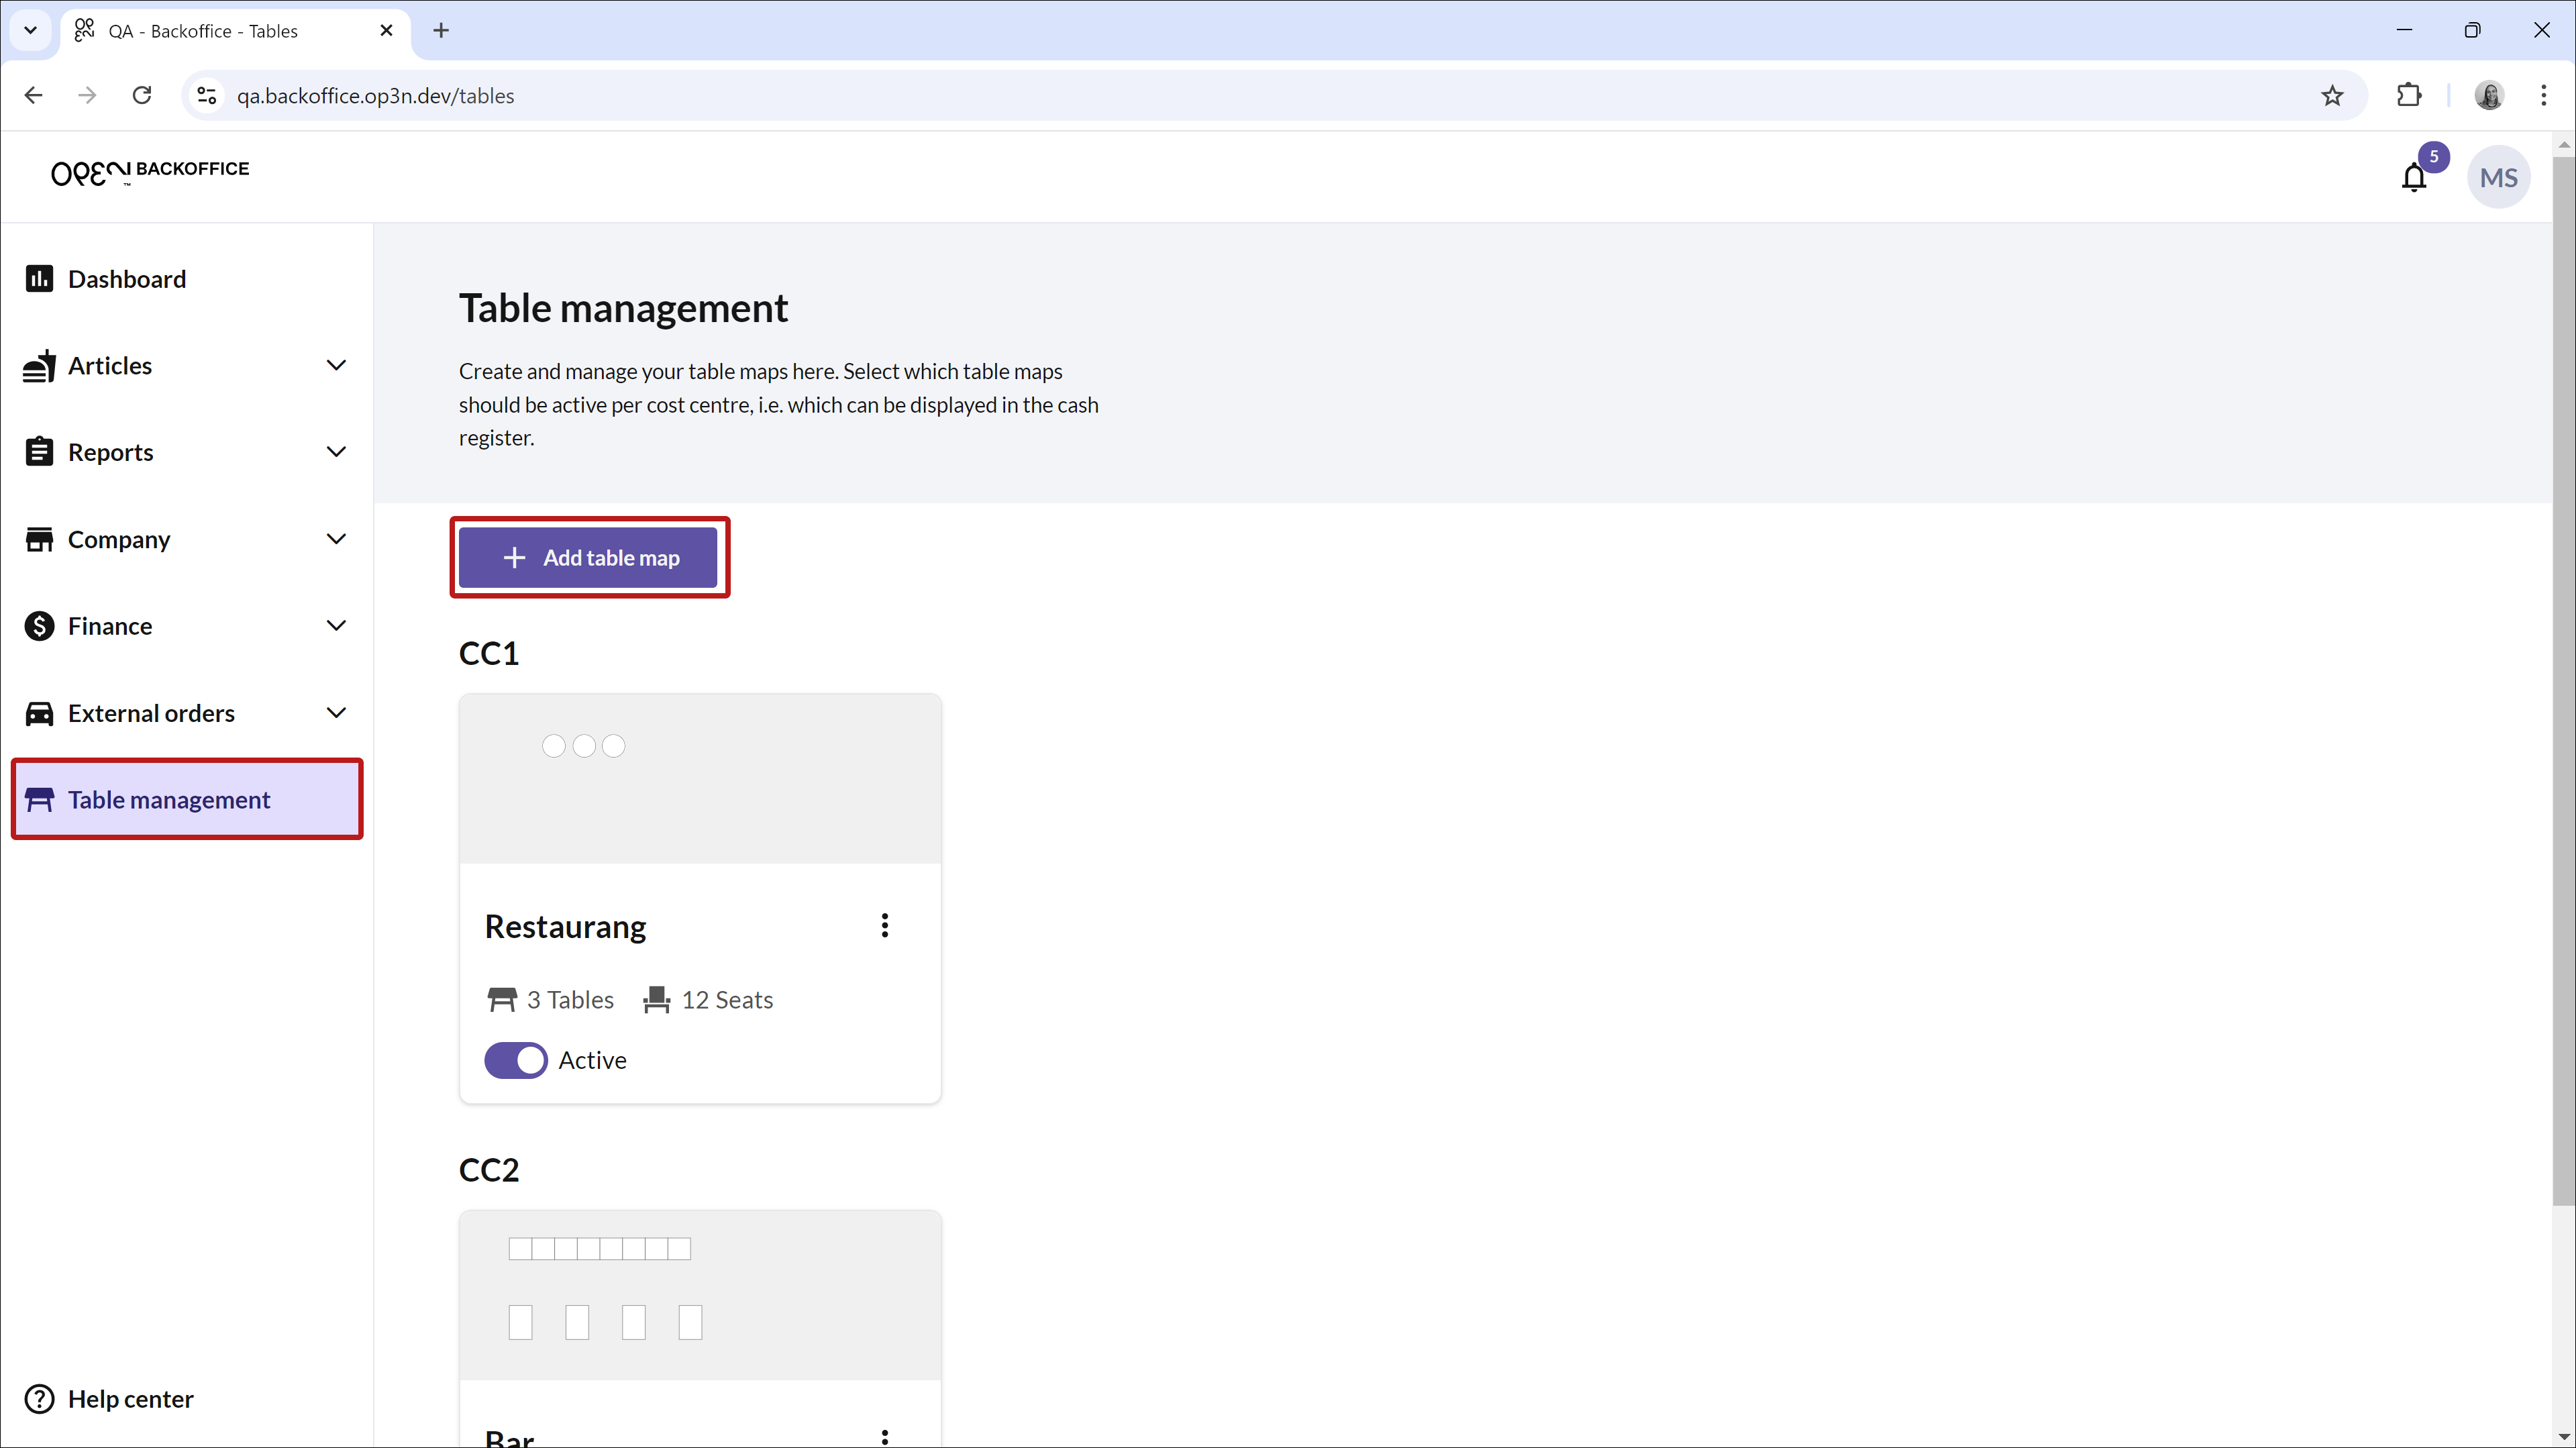Image resolution: width=2576 pixels, height=1448 pixels.
Task: Open the Restaurang table map preview
Action: [700, 778]
